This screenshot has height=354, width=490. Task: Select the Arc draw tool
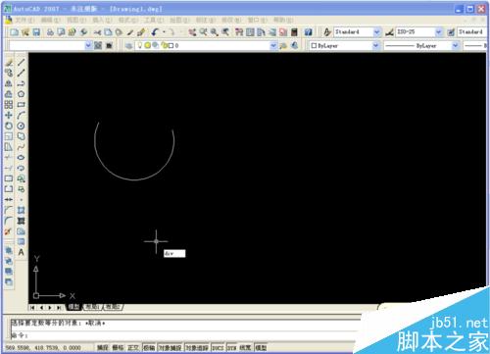point(22,115)
